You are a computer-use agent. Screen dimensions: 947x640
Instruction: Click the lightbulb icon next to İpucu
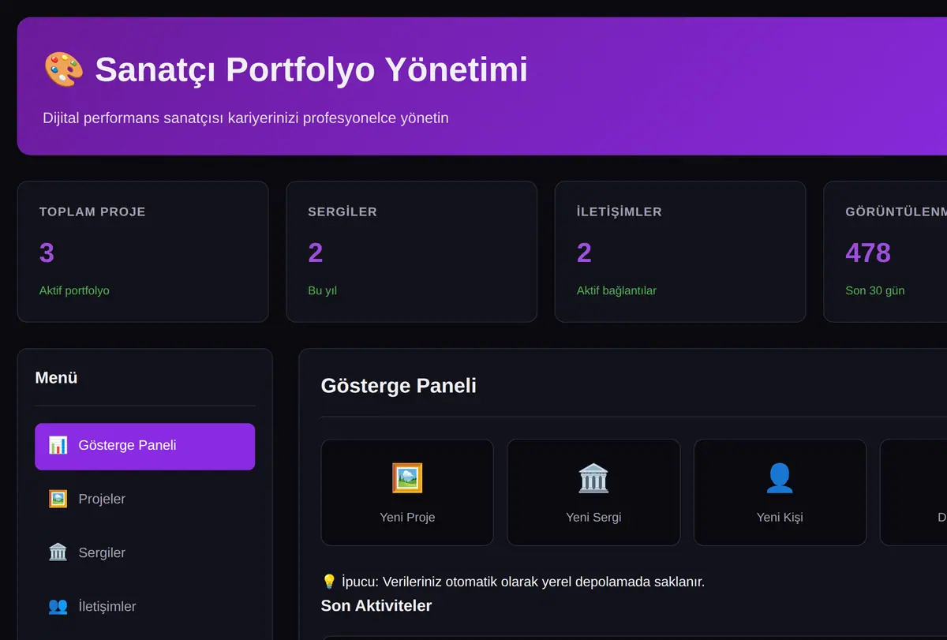coord(329,582)
